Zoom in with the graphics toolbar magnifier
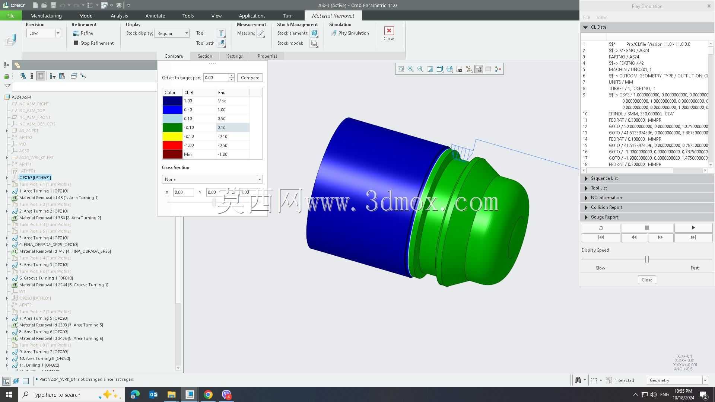 [411, 69]
